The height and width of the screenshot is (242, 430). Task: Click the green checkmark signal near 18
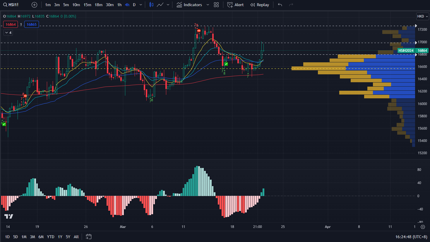[226, 64]
